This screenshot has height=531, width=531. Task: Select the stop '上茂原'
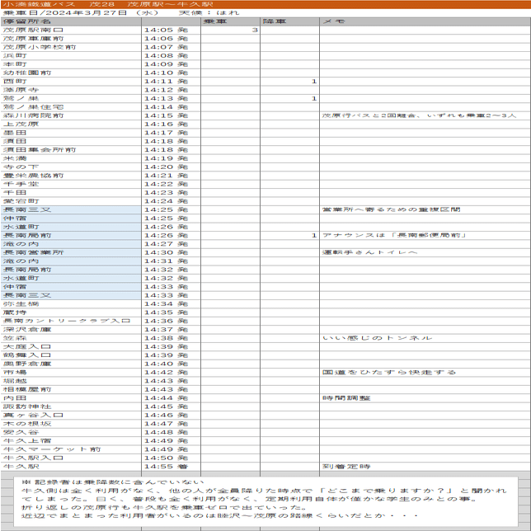click(x=21, y=125)
